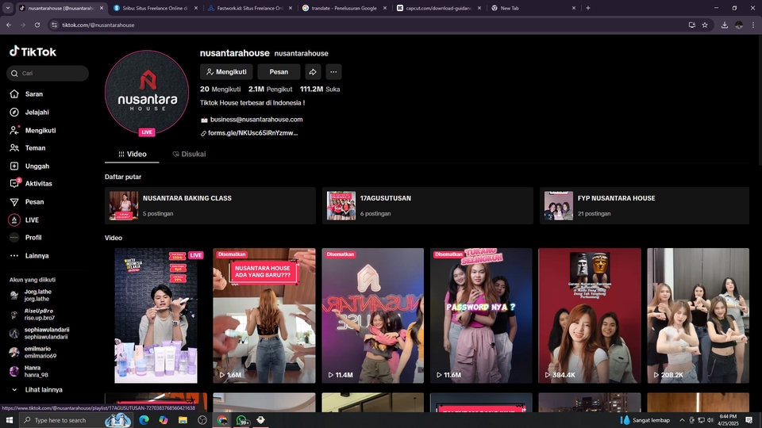The image size is (762, 428).
Task: Click the nusantarahouse profile avatar
Action: 147,92
